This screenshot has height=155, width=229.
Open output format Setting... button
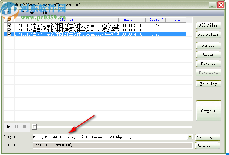tap(207, 137)
